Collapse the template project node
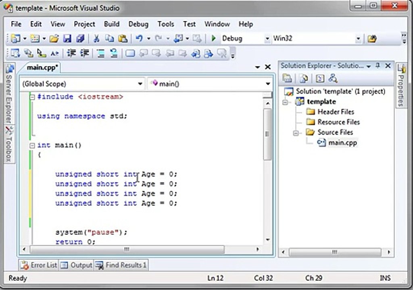Screen dimensions: 413x290 (285, 102)
